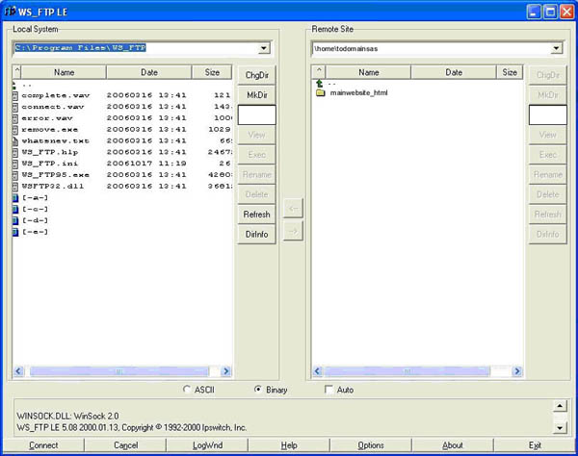Click the remote parent directory up-arrow icon
This screenshot has height=456, width=578.
pos(320,84)
